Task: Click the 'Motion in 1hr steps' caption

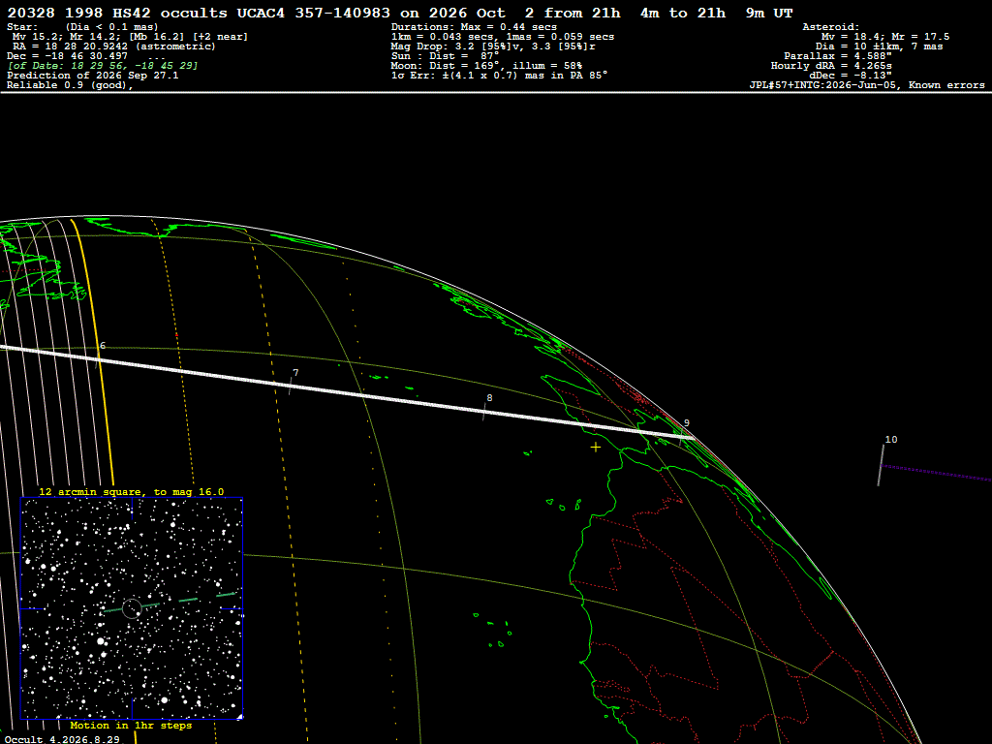Action: (131, 725)
